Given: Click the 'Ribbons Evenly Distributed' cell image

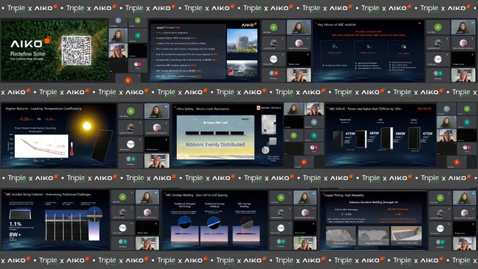Looking at the screenshot, I should point(216,138).
